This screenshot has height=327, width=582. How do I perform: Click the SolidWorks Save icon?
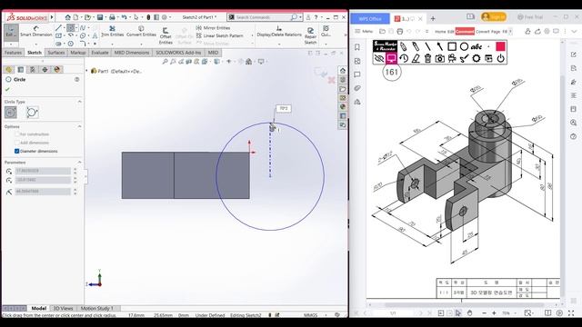click(x=100, y=17)
